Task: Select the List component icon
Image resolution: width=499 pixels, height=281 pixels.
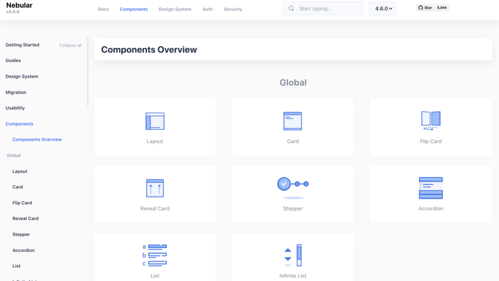Action: [154, 255]
